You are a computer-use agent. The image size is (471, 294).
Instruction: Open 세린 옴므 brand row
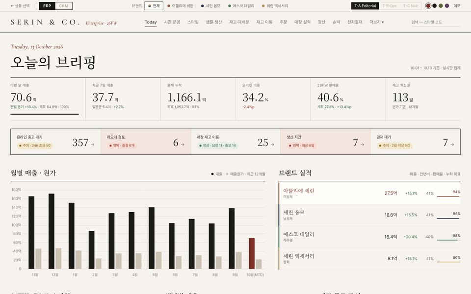coord(369,215)
